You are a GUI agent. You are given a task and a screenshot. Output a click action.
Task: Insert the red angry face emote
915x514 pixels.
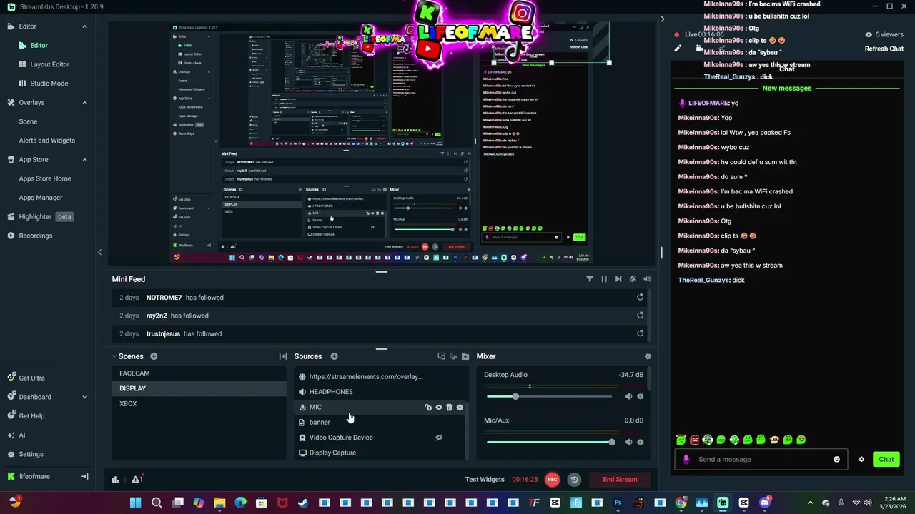click(694, 440)
